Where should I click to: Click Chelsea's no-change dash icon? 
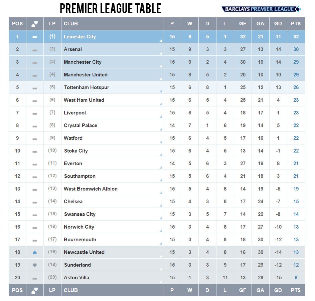[35, 202]
